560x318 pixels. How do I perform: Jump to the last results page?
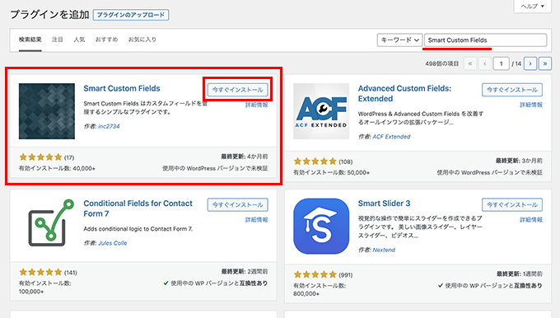[x=545, y=63]
